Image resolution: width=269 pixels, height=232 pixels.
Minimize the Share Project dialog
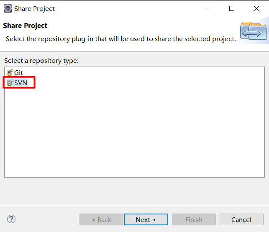[208, 8]
